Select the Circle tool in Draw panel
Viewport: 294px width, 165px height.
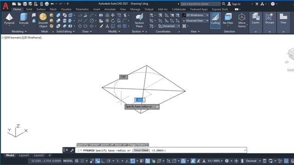click(x=92, y=21)
